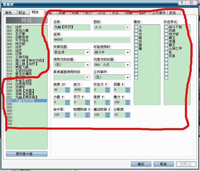Click the 更改最大值... button

27,154
